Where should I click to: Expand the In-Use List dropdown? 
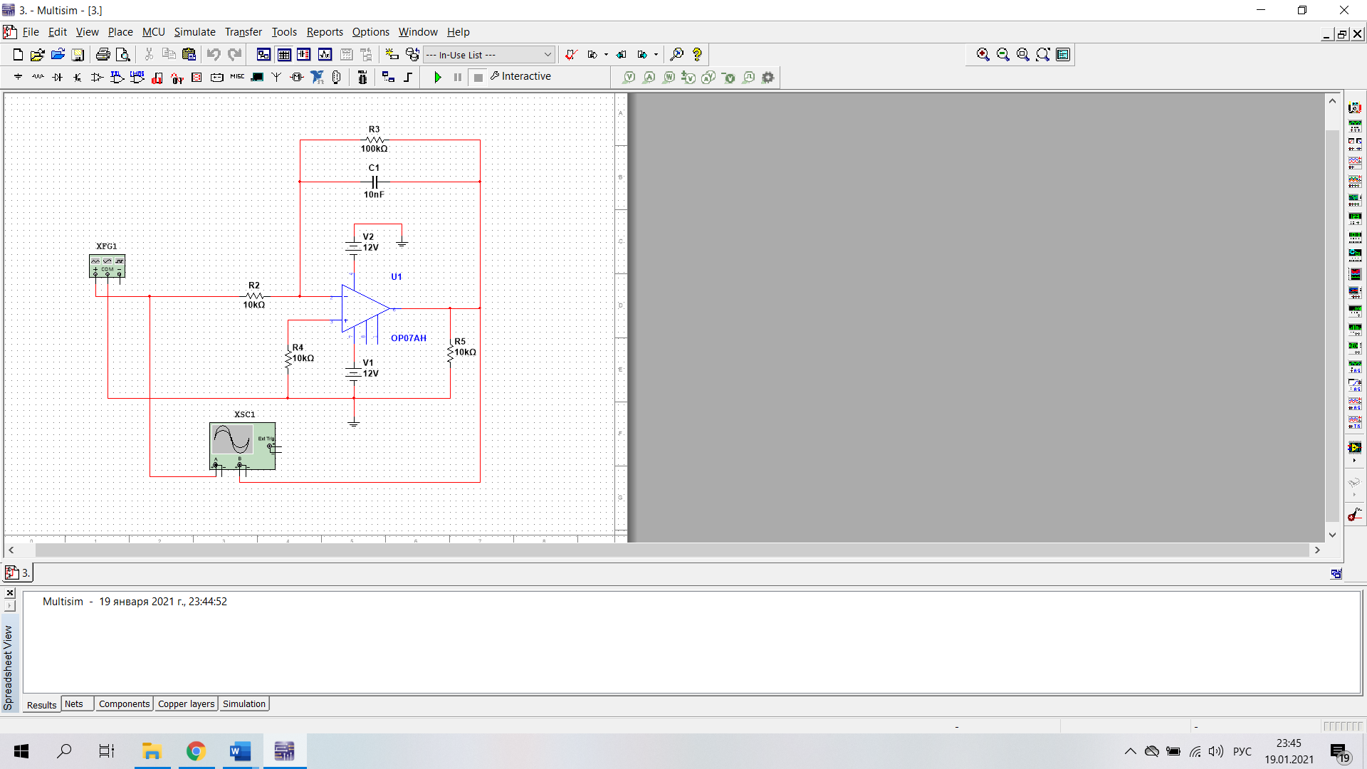(548, 54)
